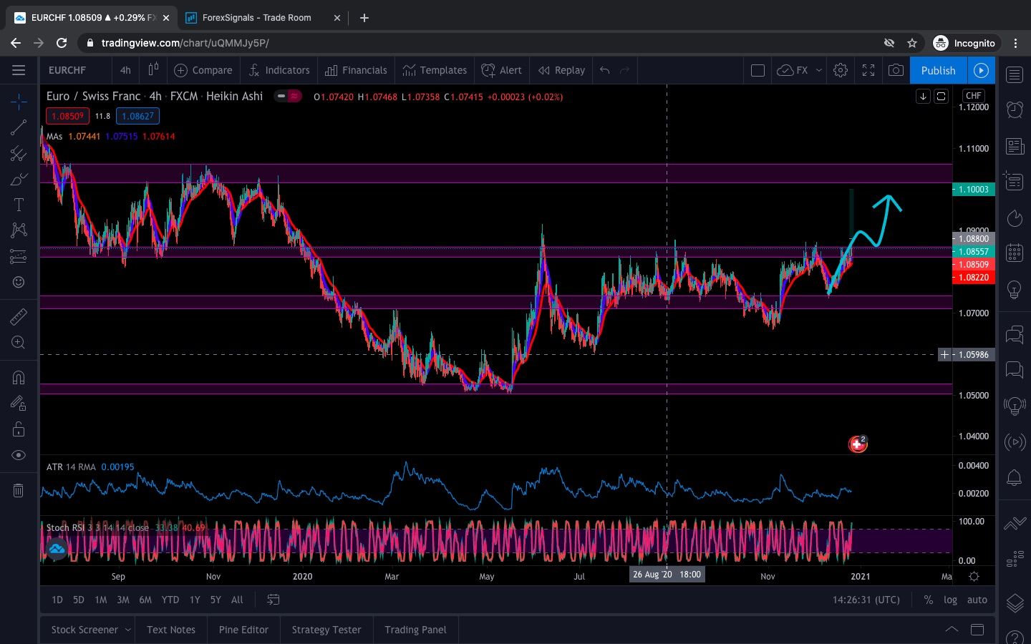
Task: Select the pitchfork Gann tool
Action: tap(19, 154)
